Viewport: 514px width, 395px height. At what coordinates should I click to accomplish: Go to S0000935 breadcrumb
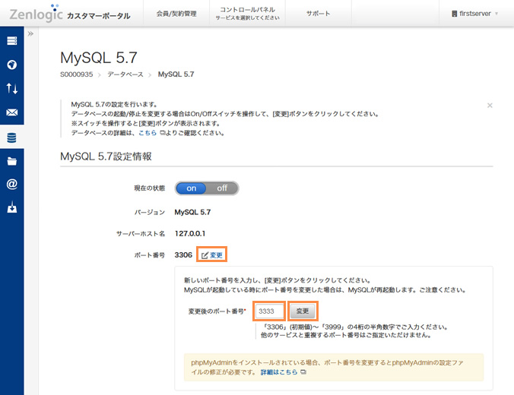click(x=76, y=74)
